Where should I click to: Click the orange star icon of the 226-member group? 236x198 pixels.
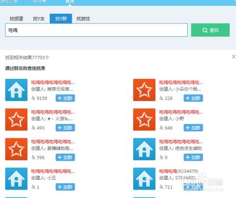click(x=144, y=90)
